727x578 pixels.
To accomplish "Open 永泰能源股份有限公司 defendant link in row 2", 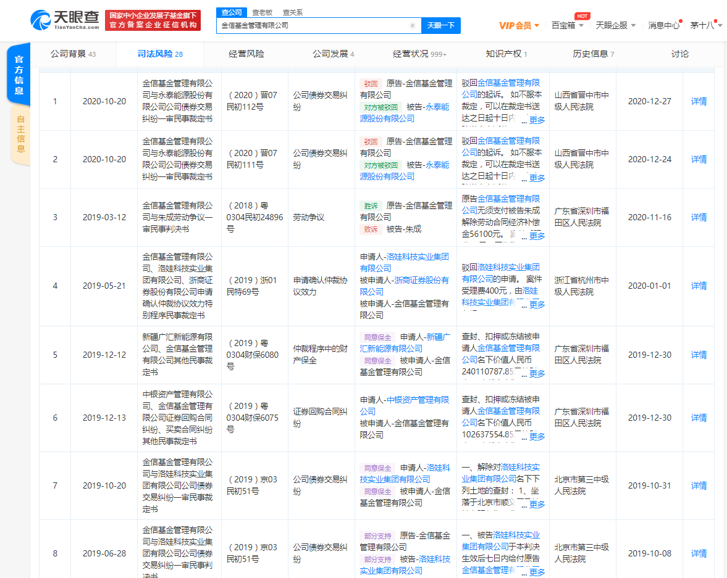I will point(405,170).
